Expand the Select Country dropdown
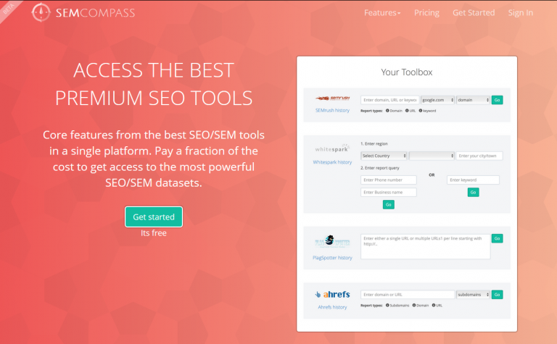The width and height of the screenshot is (557, 344). (384, 156)
